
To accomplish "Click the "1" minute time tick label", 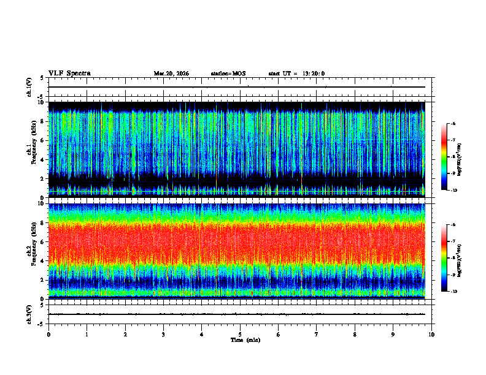I will click(87, 335).
